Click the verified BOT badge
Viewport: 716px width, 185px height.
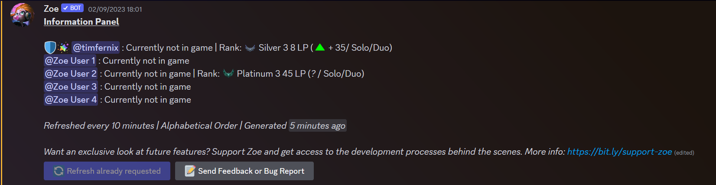tap(72, 8)
